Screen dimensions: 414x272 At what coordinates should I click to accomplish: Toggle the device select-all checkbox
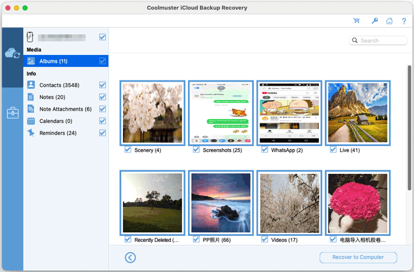(x=102, y=37)
